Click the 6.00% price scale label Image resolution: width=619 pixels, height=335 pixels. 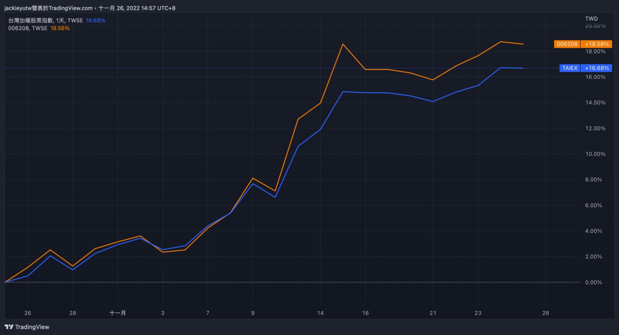click(x=593, y=205)
